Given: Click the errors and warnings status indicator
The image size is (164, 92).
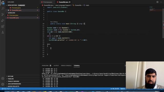Looking at the screenshot, I should pos(6,89).
